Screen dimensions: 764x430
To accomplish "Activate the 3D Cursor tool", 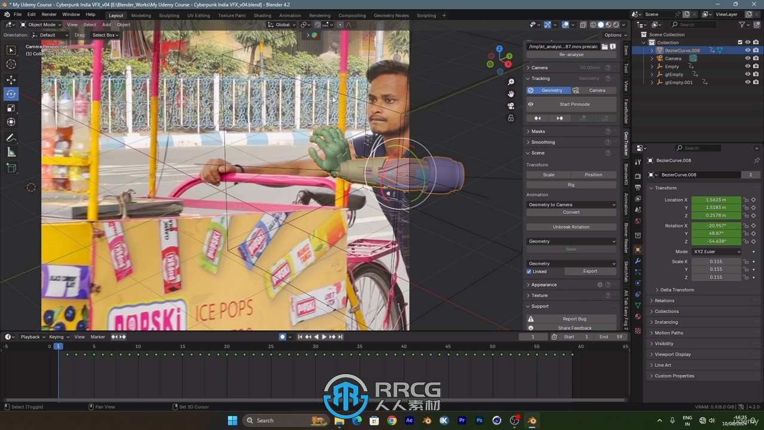I will pyautogui.click(x=11, y=64).
